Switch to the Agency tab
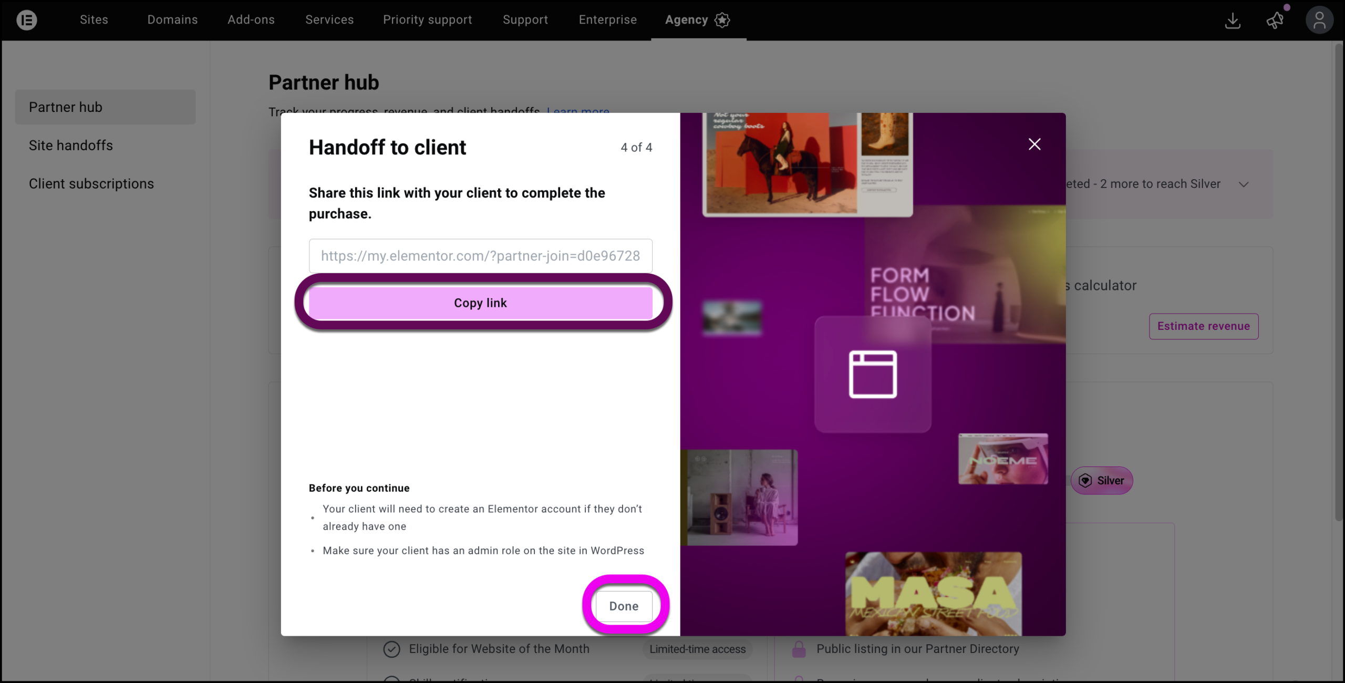The height and width of the screenshot is (683, 1345). [686, 19]
